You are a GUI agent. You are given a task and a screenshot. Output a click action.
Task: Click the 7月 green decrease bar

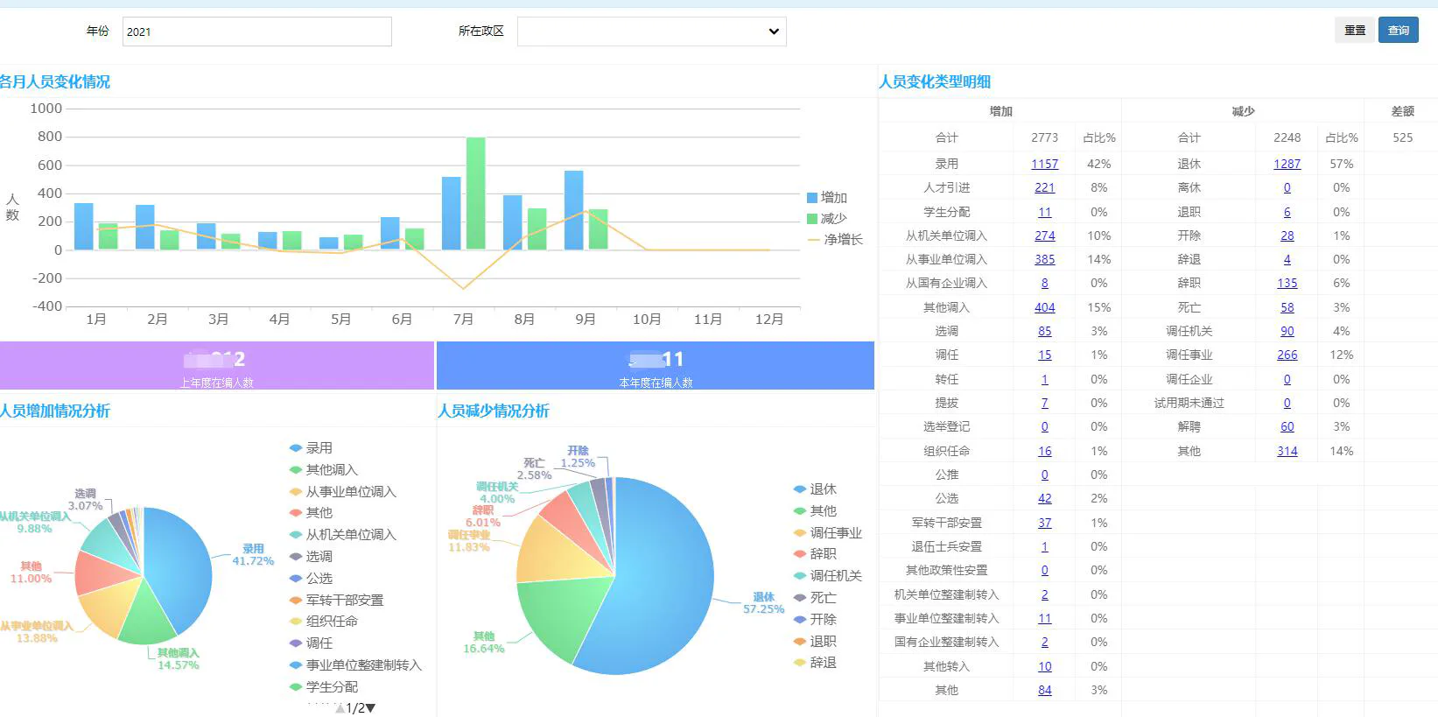475,193
